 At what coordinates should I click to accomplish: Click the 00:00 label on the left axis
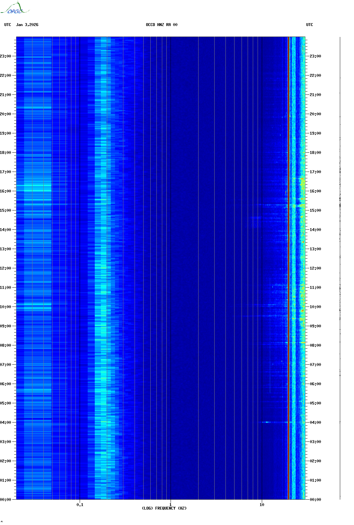click(5, 500)
